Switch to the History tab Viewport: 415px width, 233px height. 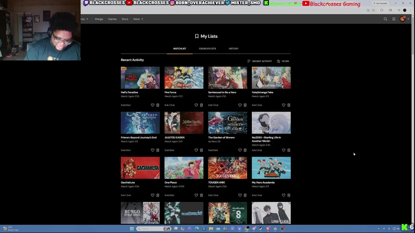233,49
